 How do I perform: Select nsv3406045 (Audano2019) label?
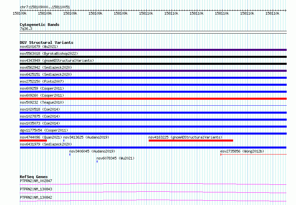(92, 151)
